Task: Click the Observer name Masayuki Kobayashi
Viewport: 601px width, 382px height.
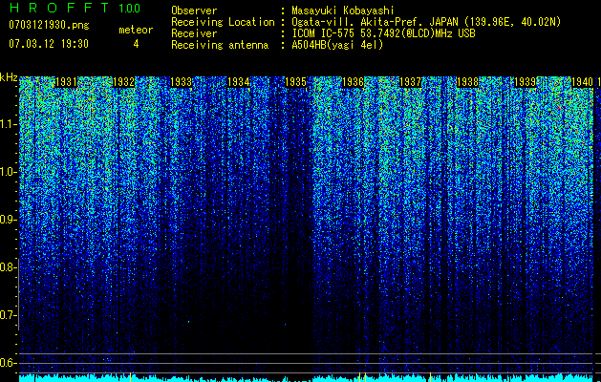Action: coord(343,11)
